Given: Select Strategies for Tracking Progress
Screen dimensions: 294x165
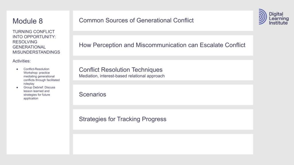Looking at the screenshot, I should click(x=123, y=119).
